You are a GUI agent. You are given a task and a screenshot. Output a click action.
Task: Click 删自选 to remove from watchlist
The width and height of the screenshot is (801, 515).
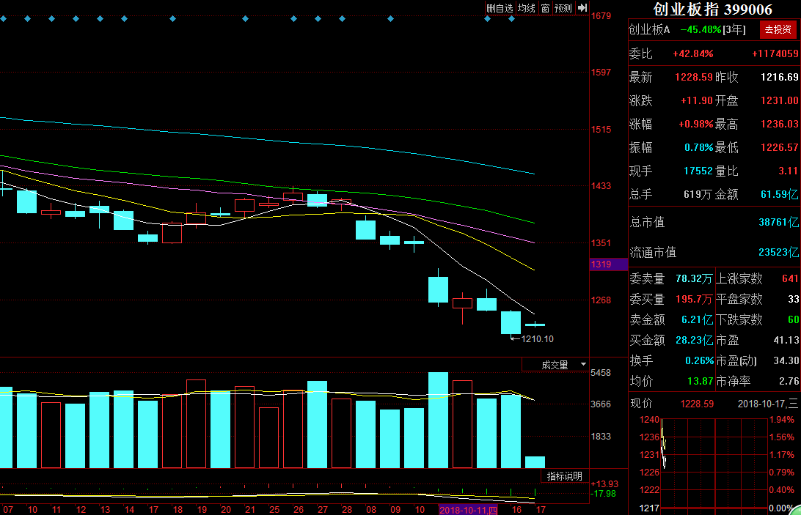click(x=500, y=8)
